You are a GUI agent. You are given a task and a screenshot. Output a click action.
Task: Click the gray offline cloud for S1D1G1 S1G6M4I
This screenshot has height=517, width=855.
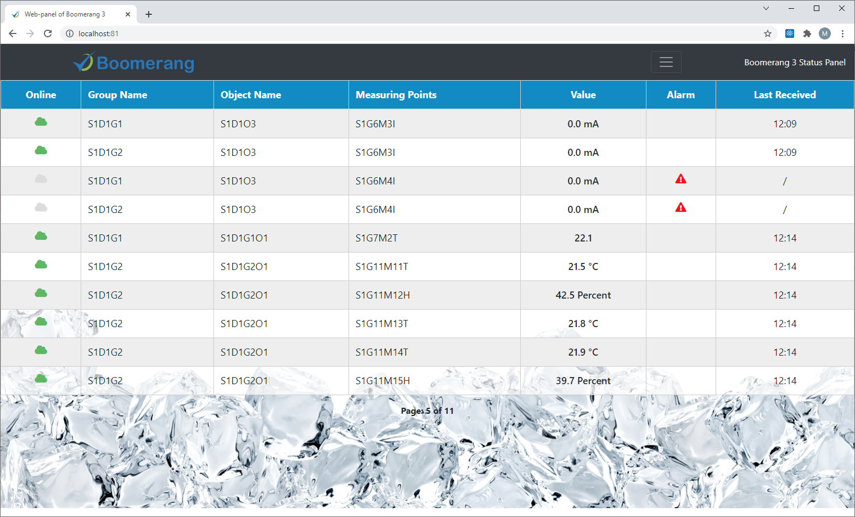(41, 179)
